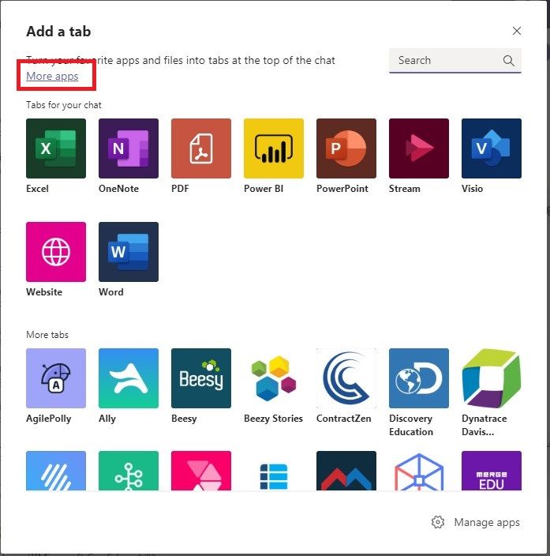Pick the Power BI app icon
This screenshot has width=550, height=556.
274,148
